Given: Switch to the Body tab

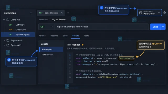Looking at the screenshot, I should click(65, 36).
